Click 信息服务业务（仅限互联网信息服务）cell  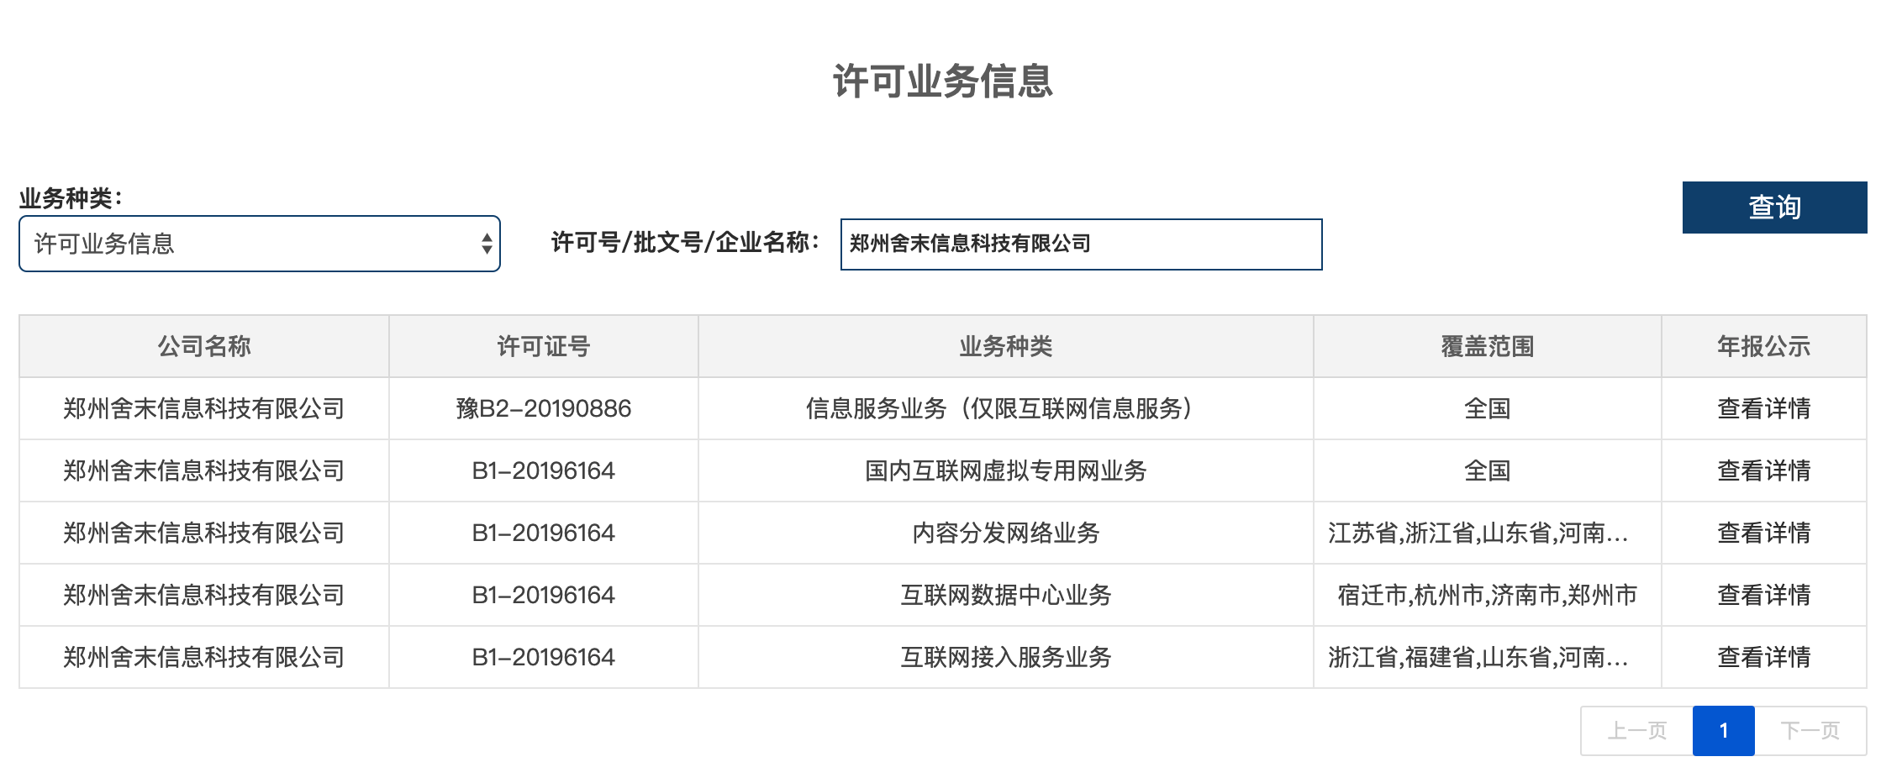[1006, 408]
